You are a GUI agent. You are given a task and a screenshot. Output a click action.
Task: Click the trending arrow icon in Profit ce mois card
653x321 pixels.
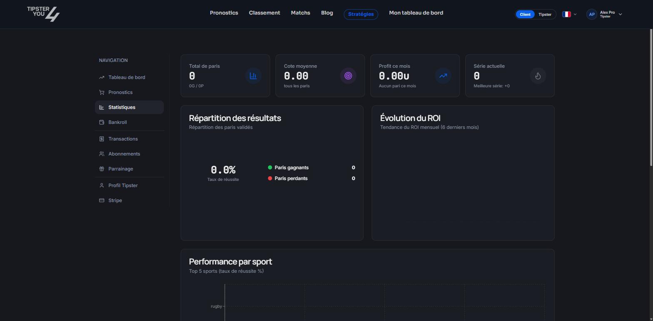[x=443, y=76]
